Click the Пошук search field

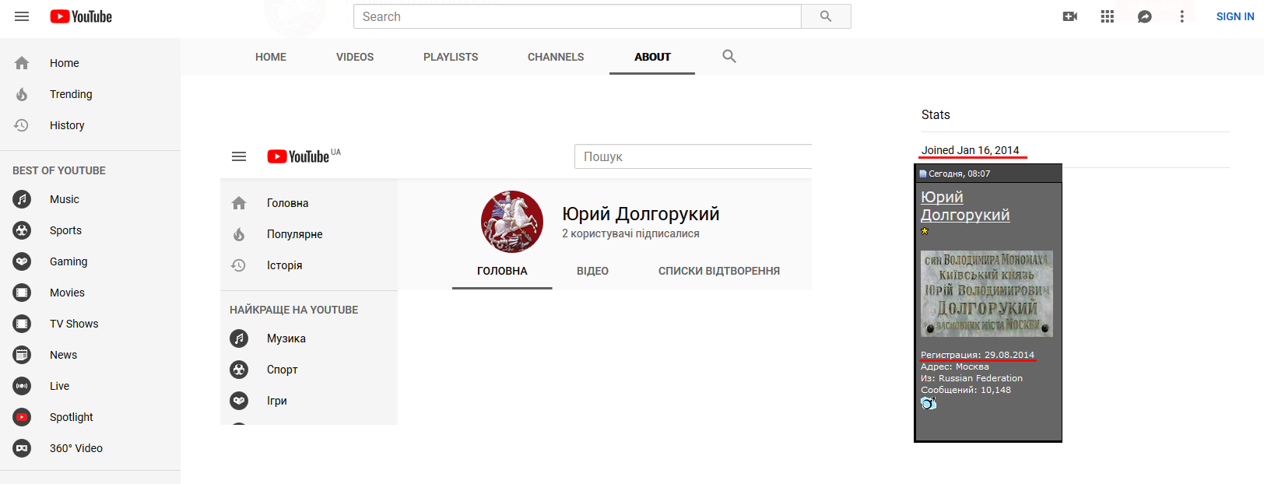(693, 156)
